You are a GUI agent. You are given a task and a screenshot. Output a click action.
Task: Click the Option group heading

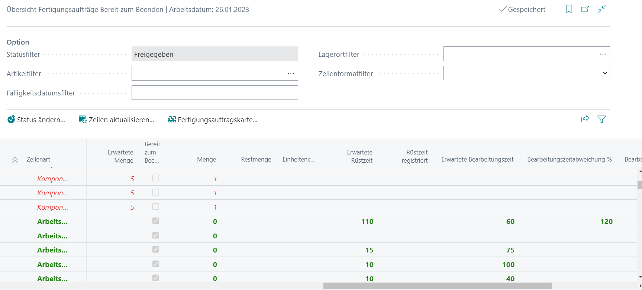click(x=18, y=42)
